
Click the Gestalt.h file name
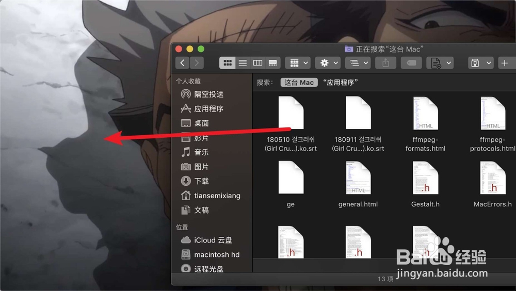click(426, 204)
